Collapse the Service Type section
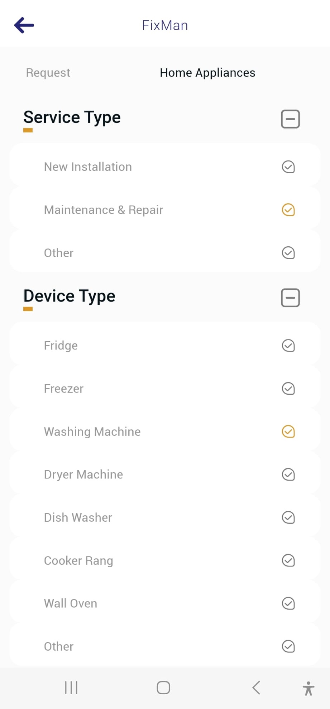The image size is (330, 709). [290, 119]
